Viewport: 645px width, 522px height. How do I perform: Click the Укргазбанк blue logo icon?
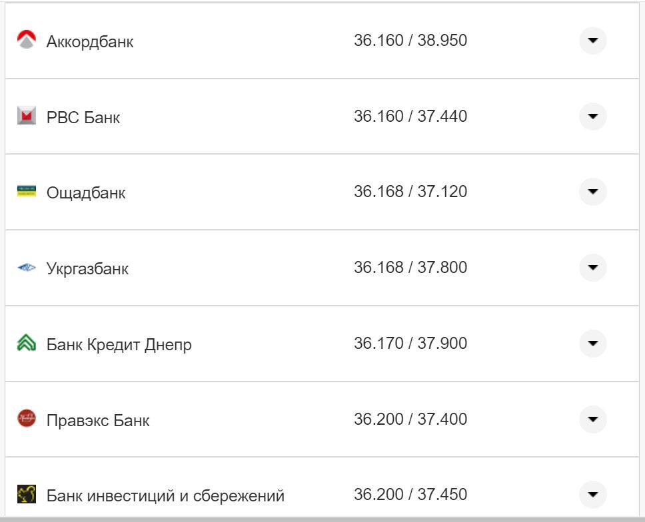pyautogui.click(x=27, y=268)
